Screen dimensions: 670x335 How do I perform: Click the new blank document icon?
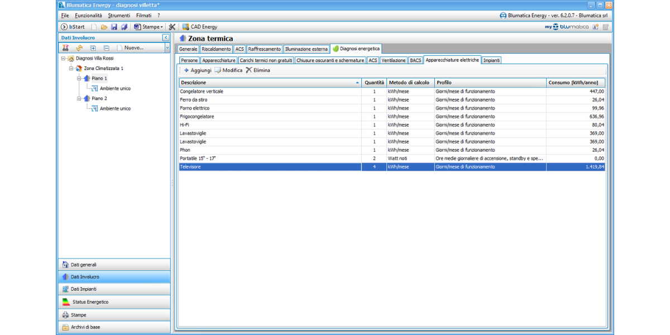tap(94, 27)
